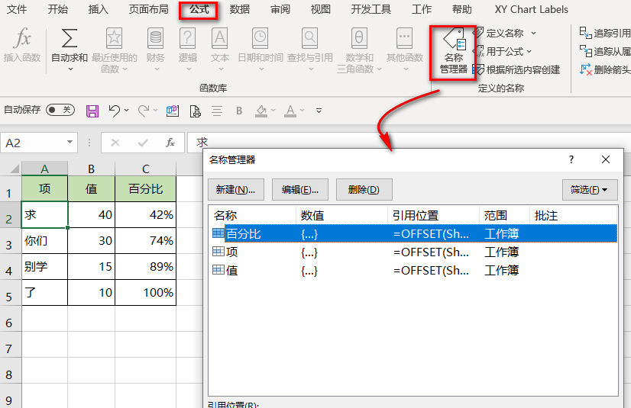Screen dimensions: 631x408
Task: Open the Name Box dropdown arrow
Action: click(70, 142)
